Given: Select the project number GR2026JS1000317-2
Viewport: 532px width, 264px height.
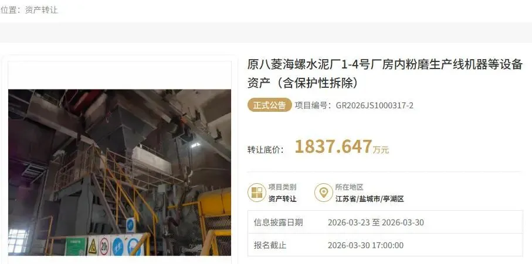Looking at the screenshot, I should pos(375,105).
